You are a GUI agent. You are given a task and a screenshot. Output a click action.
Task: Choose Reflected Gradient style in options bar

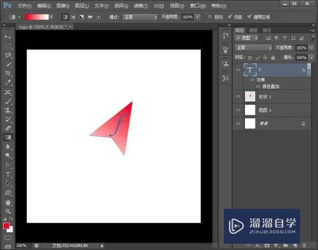pyautogui.click(x=90, y=17)
